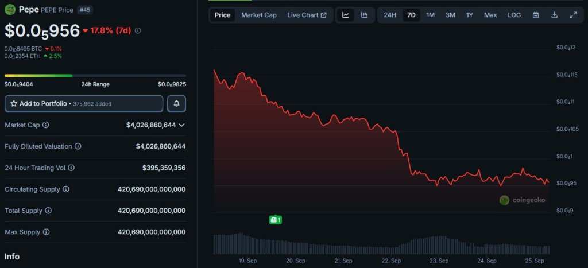The image size is (588, 268).
Task: Expand chart to fullscreen
Action: [x=573, y=15]
